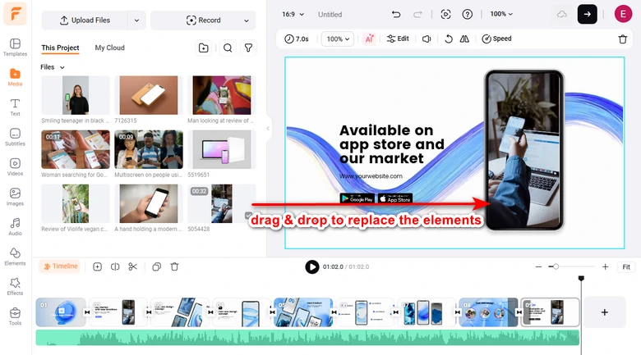The height and width of the screenshot is (355, 641).
Task: Open the Tools sidebar panel
Action: click(15, 316)
